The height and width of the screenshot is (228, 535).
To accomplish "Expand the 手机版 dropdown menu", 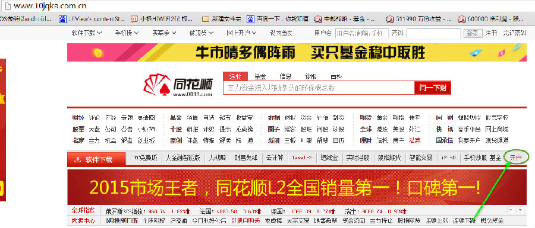I will (x=127, y=33).
